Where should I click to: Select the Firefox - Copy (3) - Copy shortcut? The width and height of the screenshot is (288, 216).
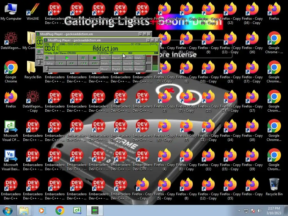tap(164, 72)
